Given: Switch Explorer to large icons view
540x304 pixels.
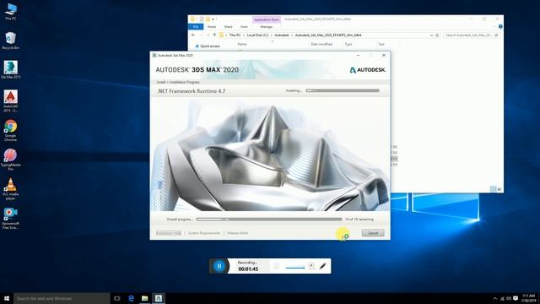Looking at the screenshot, I should (x=499, y=189).
